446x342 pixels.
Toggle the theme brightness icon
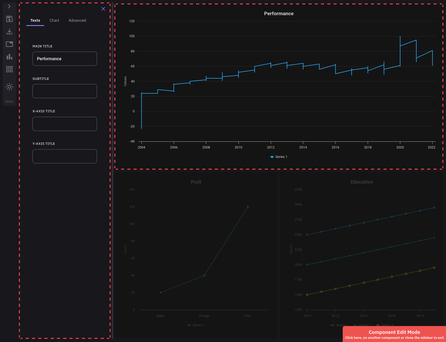(x=9, y=87)
